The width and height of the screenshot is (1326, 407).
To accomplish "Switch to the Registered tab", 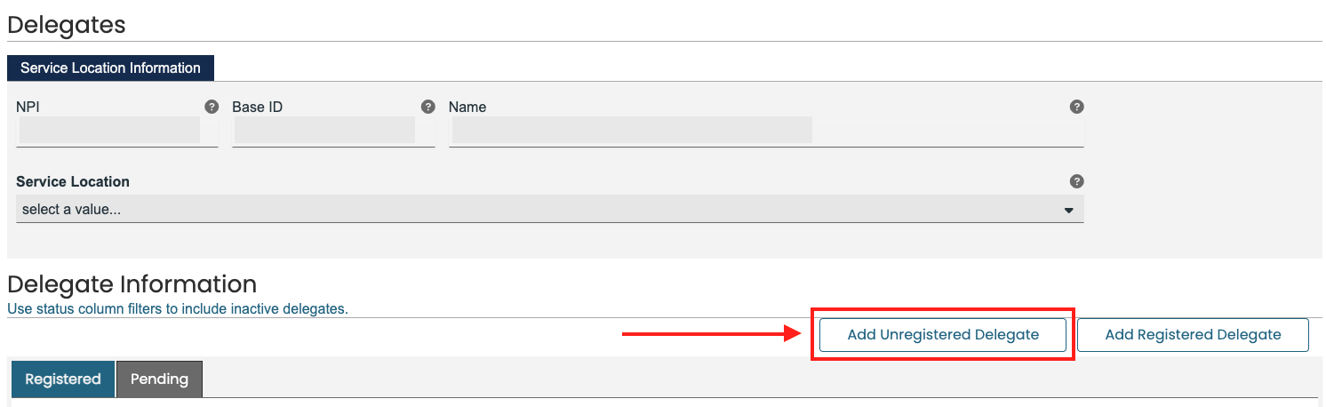I will 63,379.
